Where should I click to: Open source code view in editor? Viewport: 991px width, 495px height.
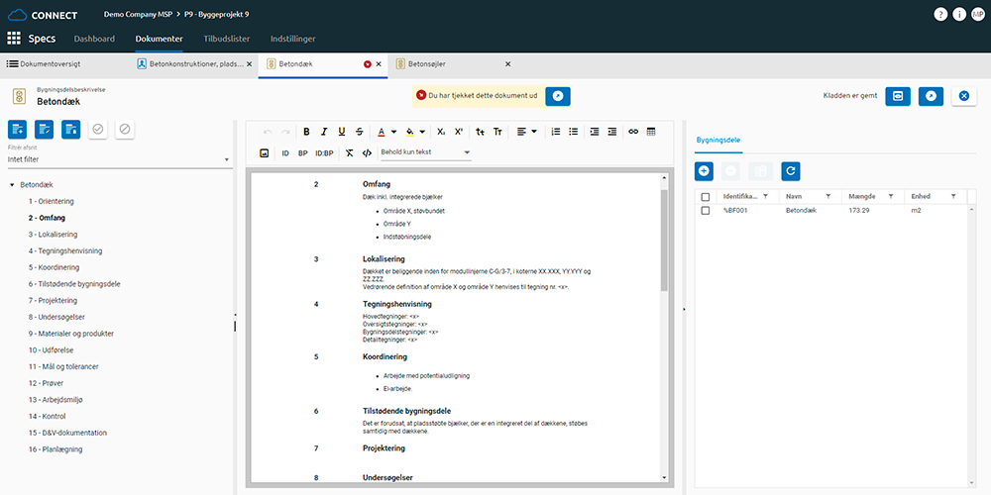367,153
